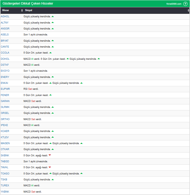The height and width of the screenshot is (195, 190).
Task: Click the Sinyal column header label
Action: (x=28, y=10)
